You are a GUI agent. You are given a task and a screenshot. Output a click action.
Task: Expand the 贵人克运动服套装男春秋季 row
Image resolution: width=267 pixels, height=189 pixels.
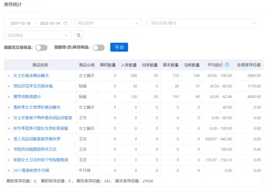9,139
